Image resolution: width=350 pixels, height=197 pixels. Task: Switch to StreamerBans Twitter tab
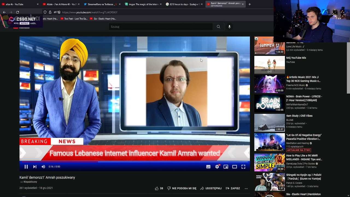103,4
